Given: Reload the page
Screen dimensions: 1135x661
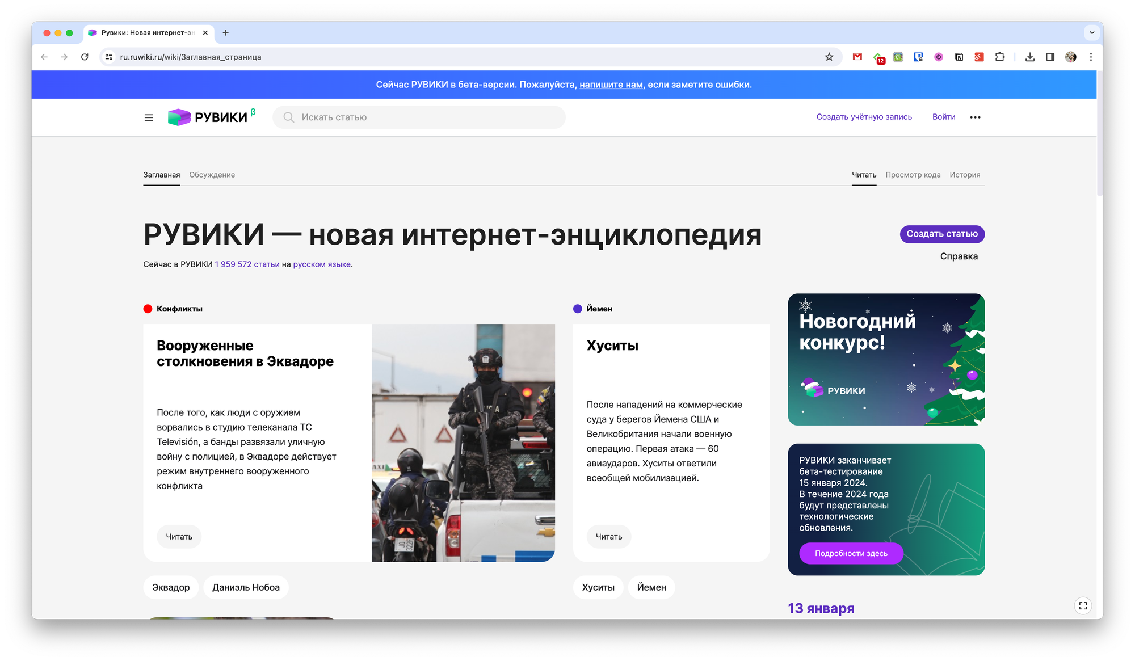Looking at the screenshot, I should (x=85, y=57).
